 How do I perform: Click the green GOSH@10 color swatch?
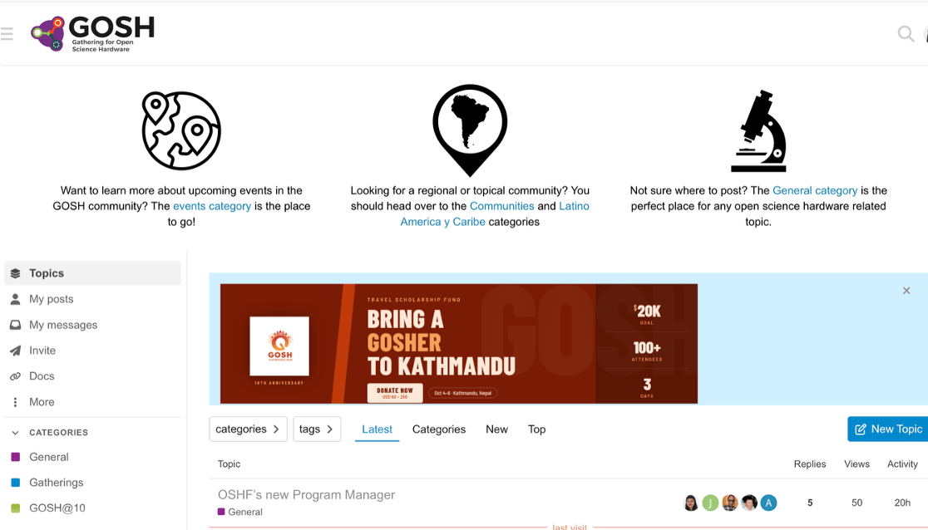16,508
